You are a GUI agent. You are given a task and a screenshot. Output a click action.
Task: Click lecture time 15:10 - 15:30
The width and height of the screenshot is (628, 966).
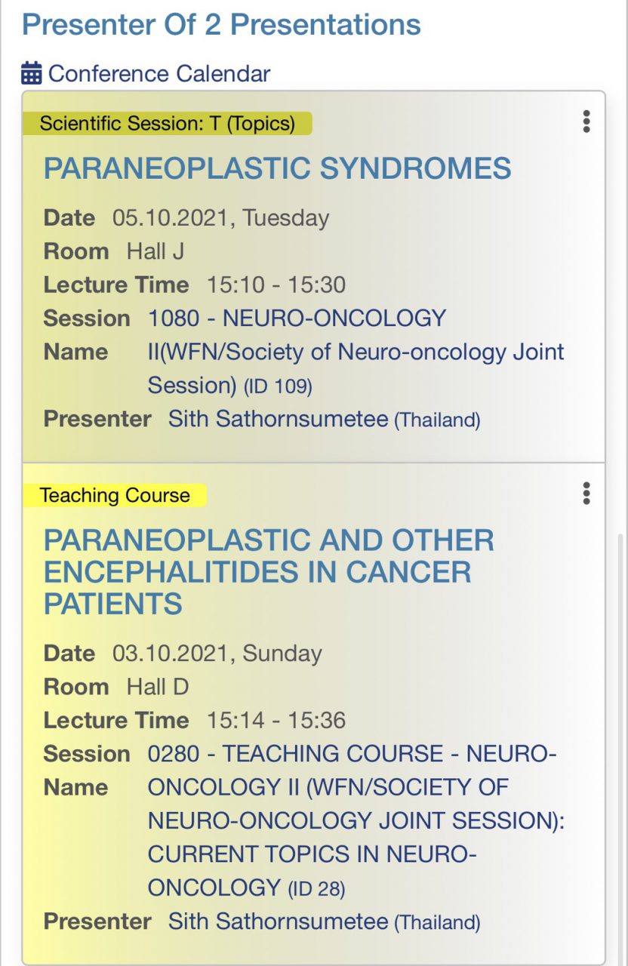tap(276, 285)
